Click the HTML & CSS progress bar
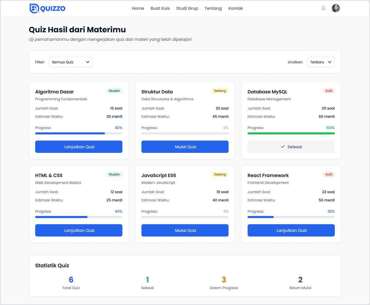 79,217
